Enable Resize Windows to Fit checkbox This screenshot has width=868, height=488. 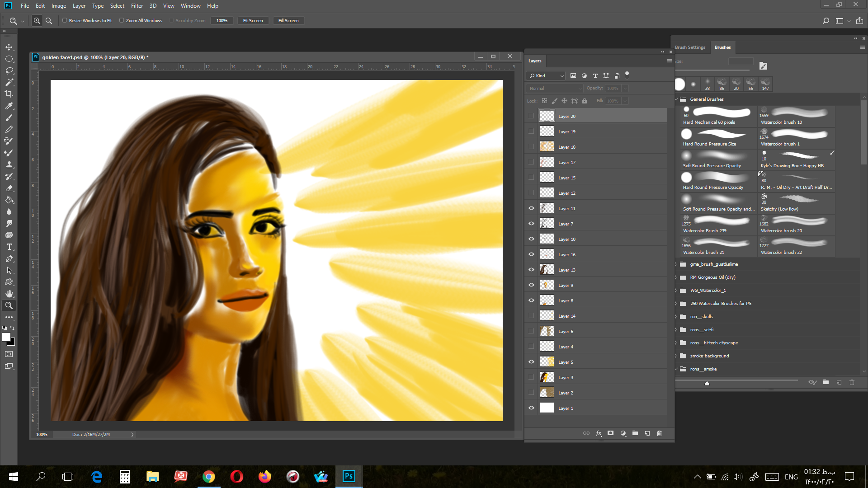pyautogui.click(x=65, y=20)
